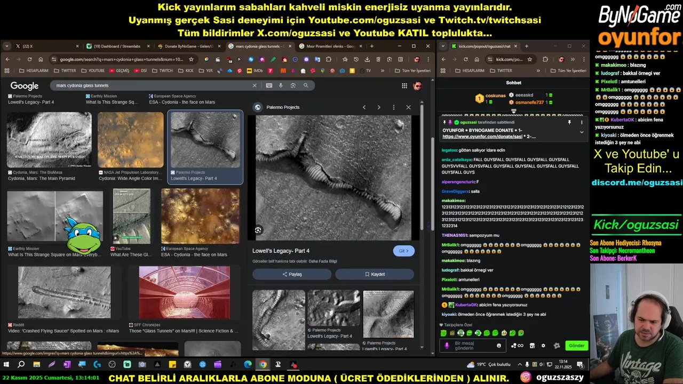
Task: Switch to the (22) X tab
Action: (47, 46)
